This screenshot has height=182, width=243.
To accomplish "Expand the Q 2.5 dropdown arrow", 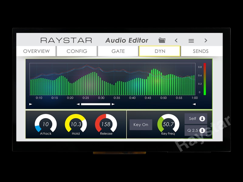I will [202, 130].
